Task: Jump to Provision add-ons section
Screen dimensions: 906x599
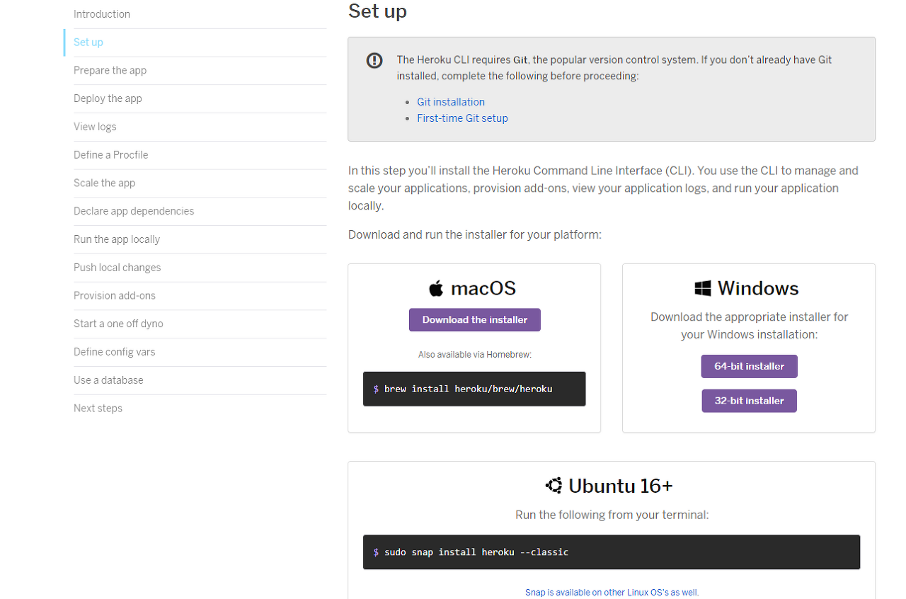Action: [x=115, y=296]
